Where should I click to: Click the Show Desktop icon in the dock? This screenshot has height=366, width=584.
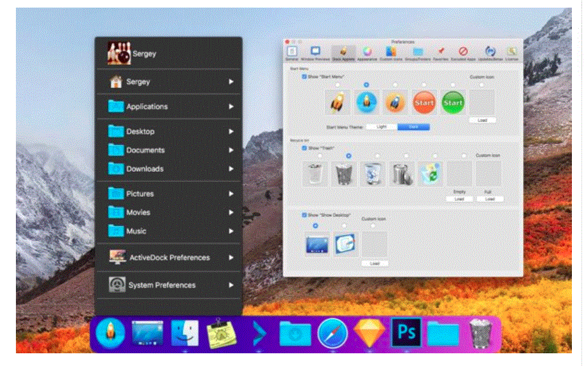tap(148, 333)
